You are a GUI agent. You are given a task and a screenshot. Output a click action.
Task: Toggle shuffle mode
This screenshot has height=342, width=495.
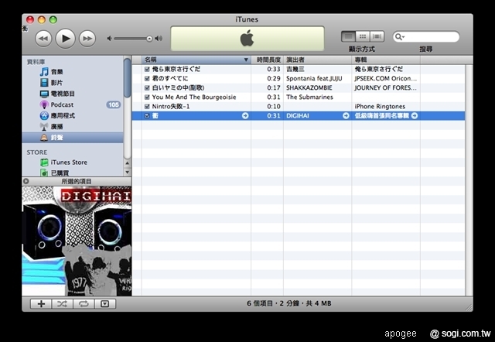[x=62, y=304]
